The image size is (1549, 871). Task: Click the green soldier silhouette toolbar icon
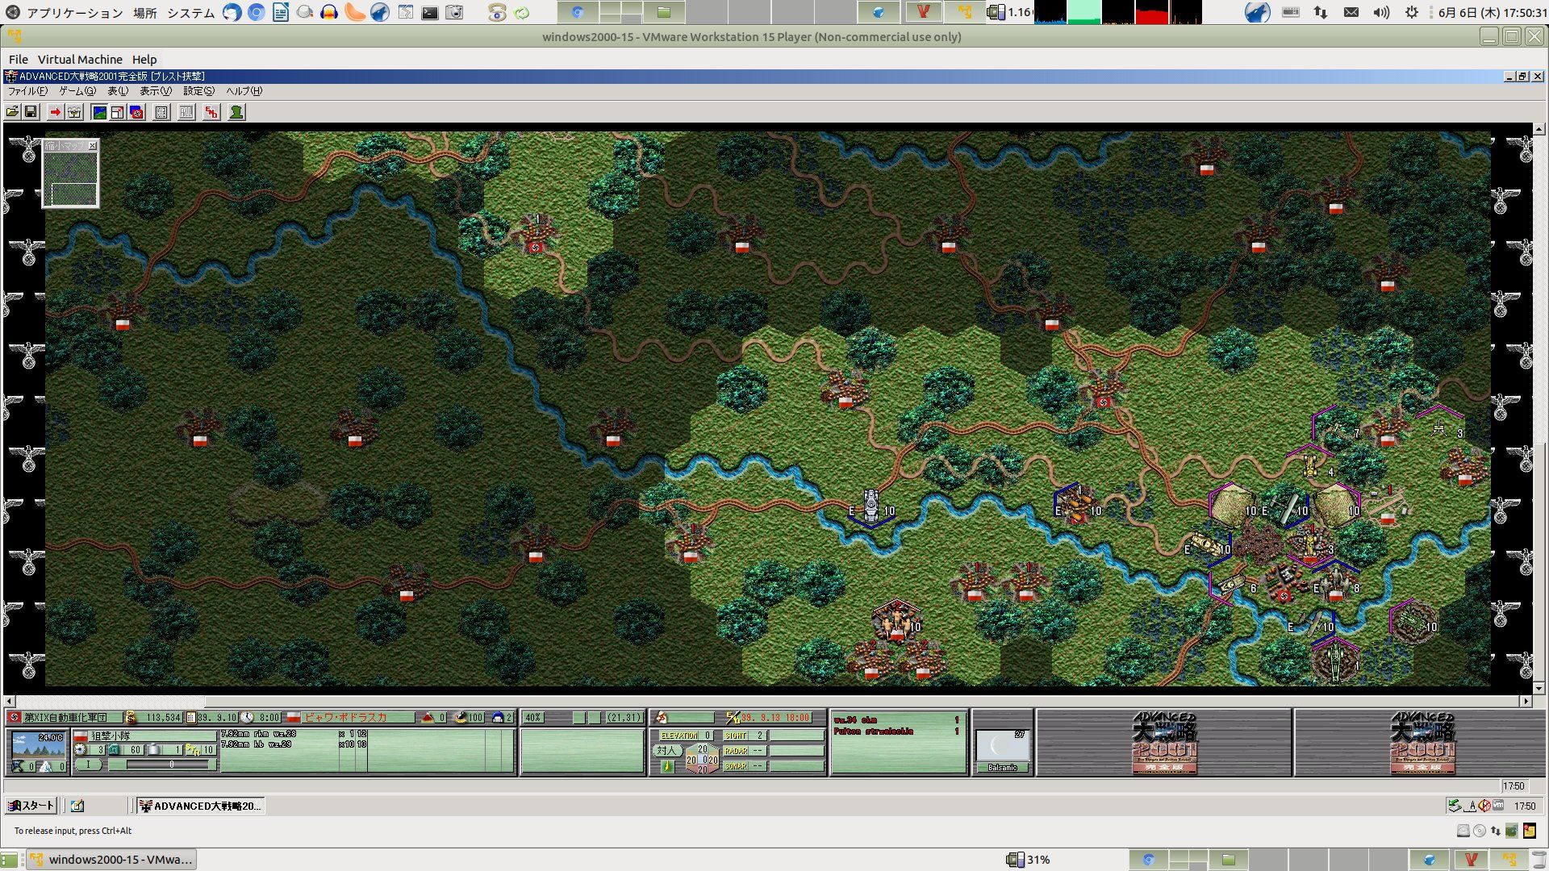pos(236,112)
